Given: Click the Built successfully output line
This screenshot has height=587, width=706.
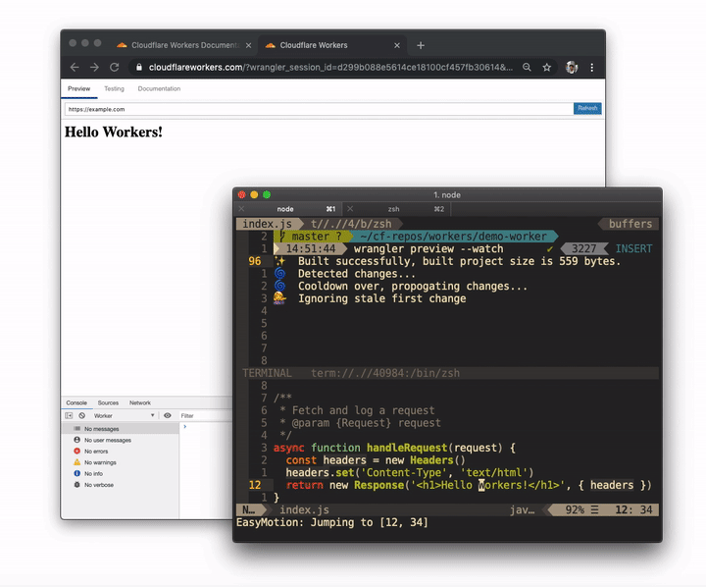Looking at the screenshot, I should coord(459,261).
